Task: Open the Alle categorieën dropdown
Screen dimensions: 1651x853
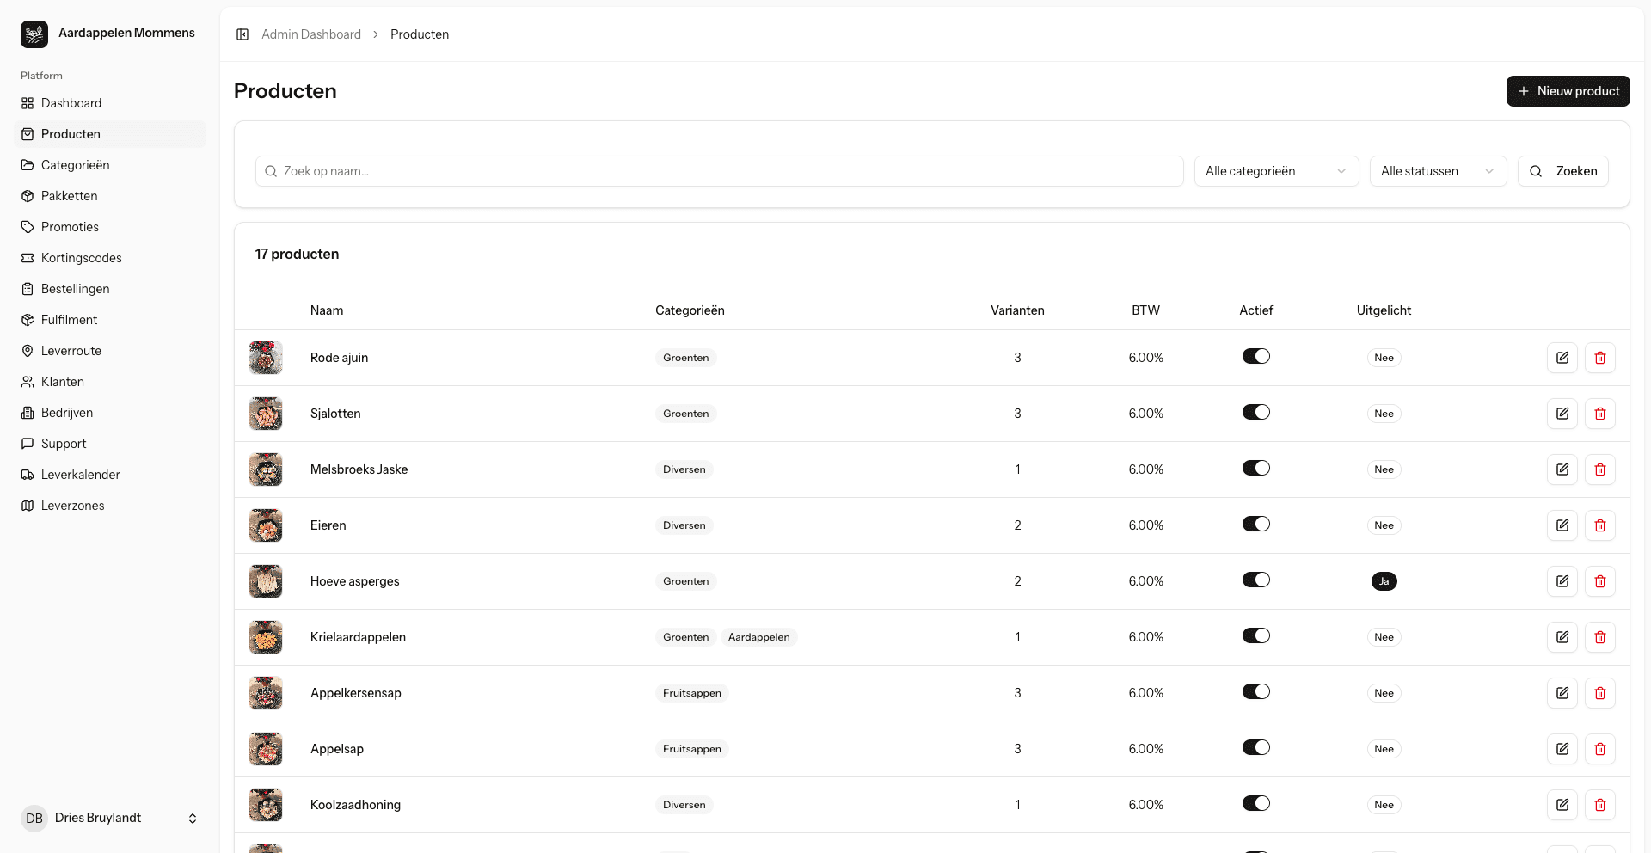Action: click(x=1276, y=171)
